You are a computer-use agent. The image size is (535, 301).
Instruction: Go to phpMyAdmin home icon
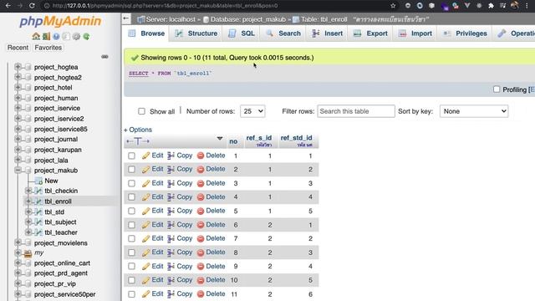[x=36, y=36]
